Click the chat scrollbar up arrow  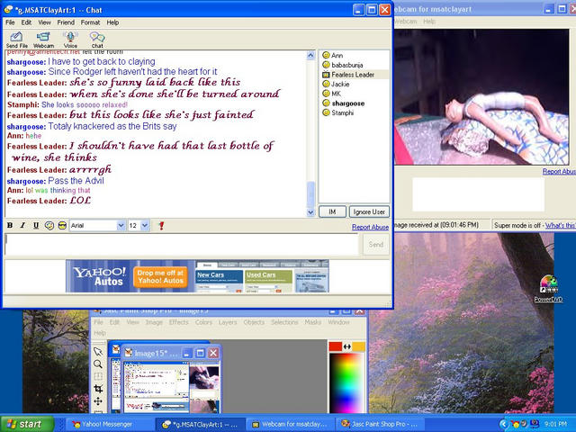310,56
